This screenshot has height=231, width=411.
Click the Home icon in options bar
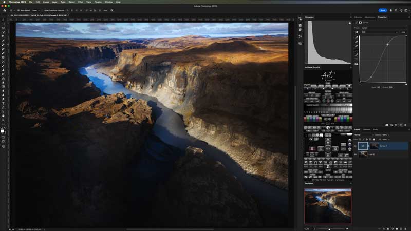tap(3, 10)
